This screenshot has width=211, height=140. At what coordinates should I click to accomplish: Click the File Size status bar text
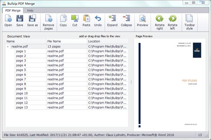pos(89,135)
